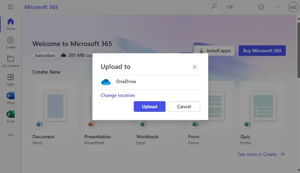Screen dimensions: 300x173
Task: Click the smiley feedback icon
Action: pos(261,7)
